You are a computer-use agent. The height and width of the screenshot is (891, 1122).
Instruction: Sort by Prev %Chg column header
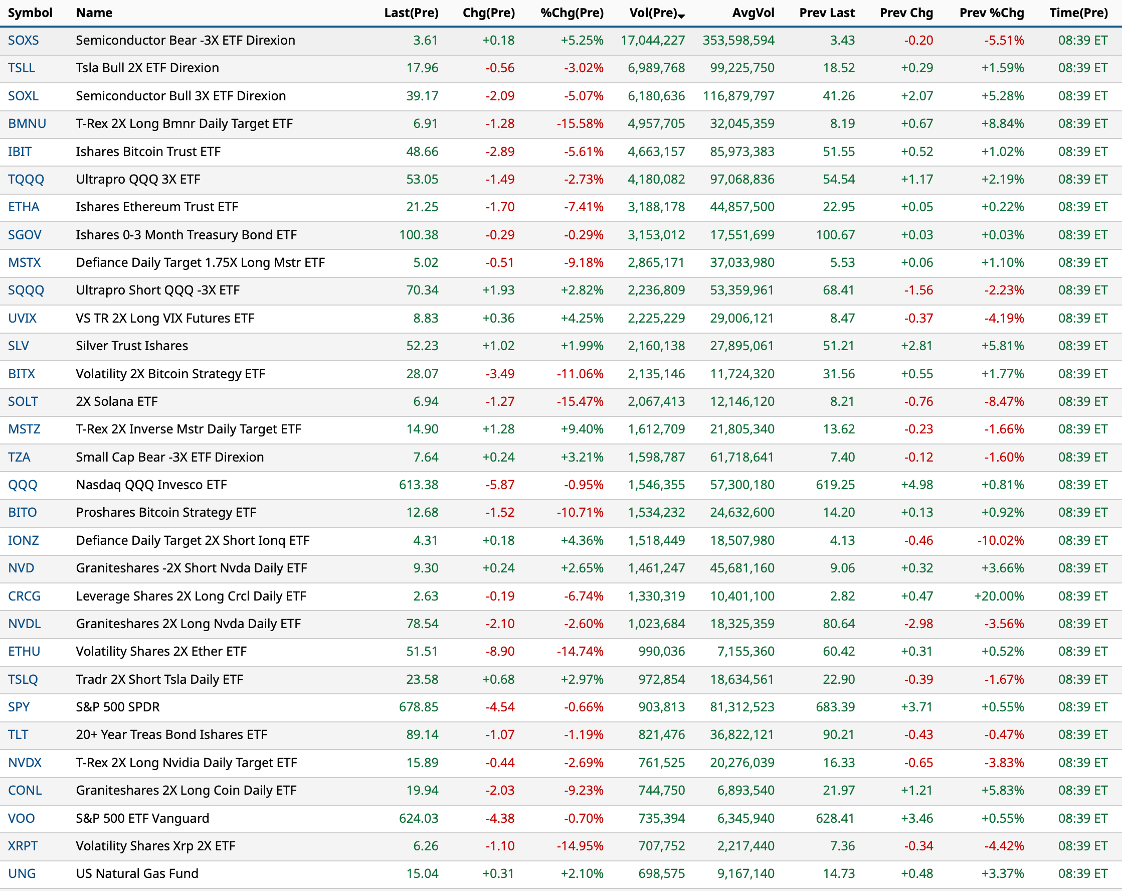(x=991, y=13)
